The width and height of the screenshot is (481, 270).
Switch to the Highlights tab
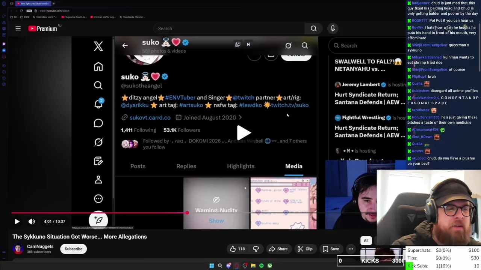(x=241, y=166)
